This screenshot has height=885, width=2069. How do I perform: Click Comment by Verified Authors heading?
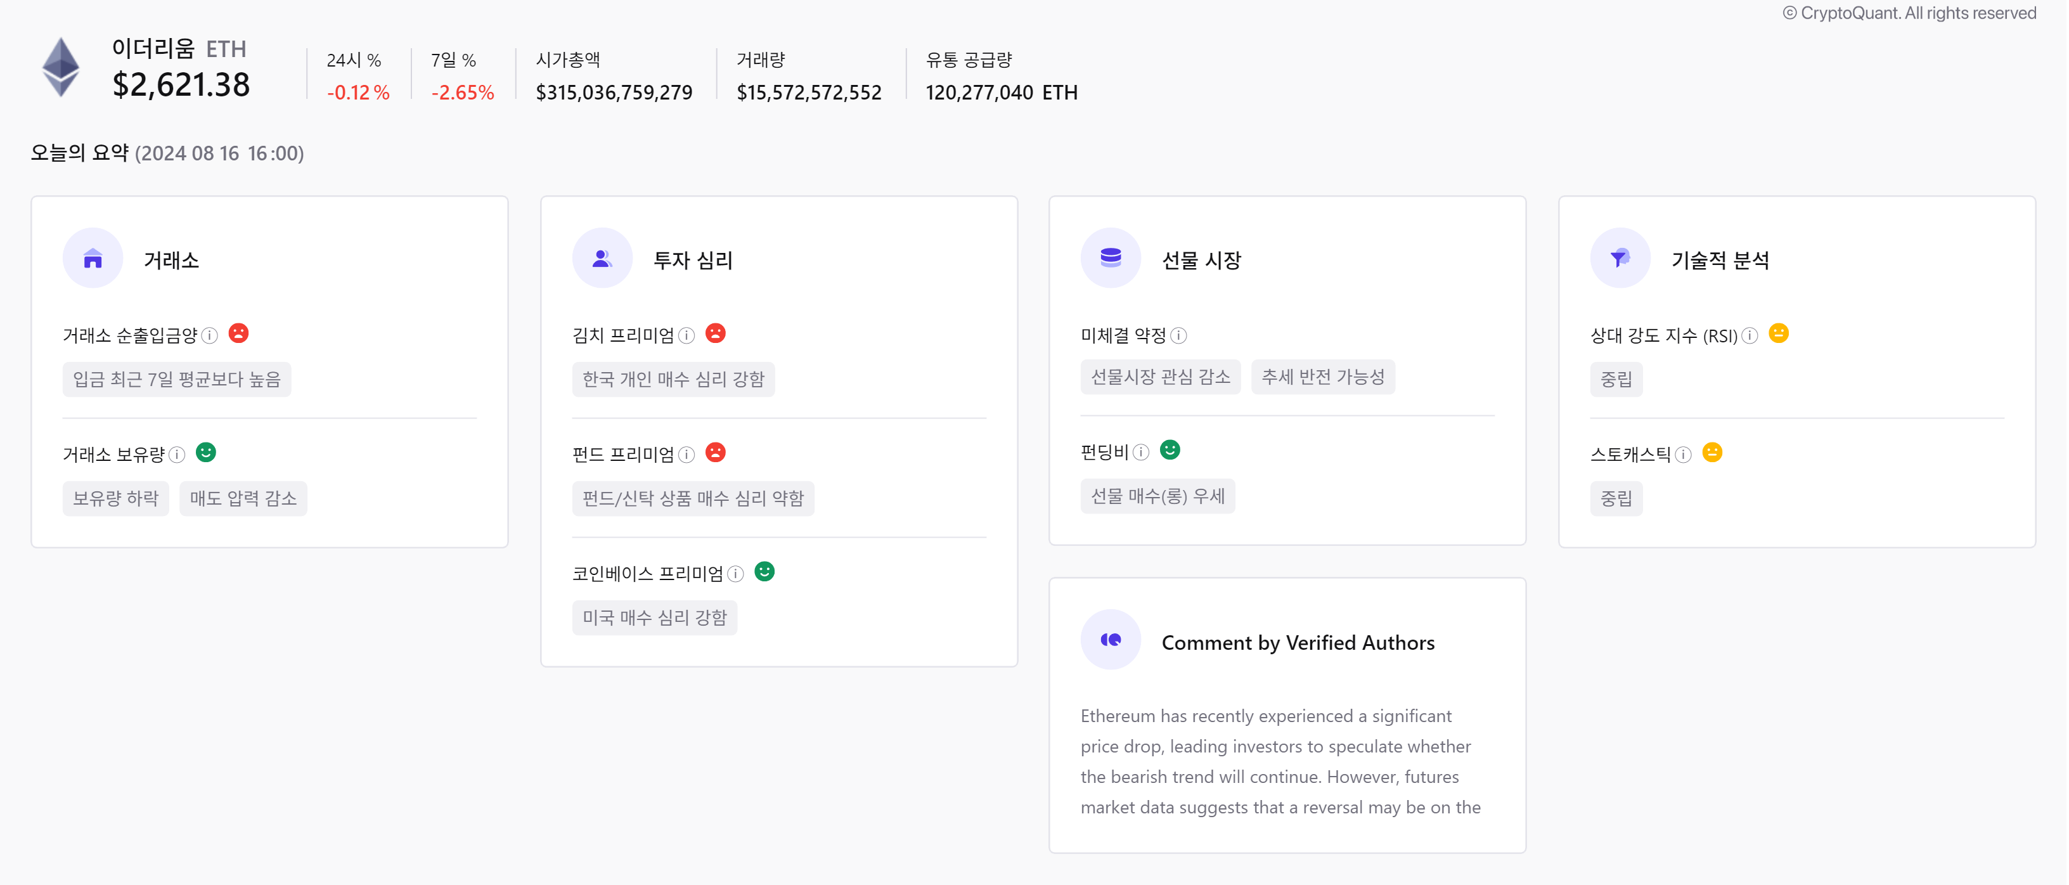point(1298,642)
